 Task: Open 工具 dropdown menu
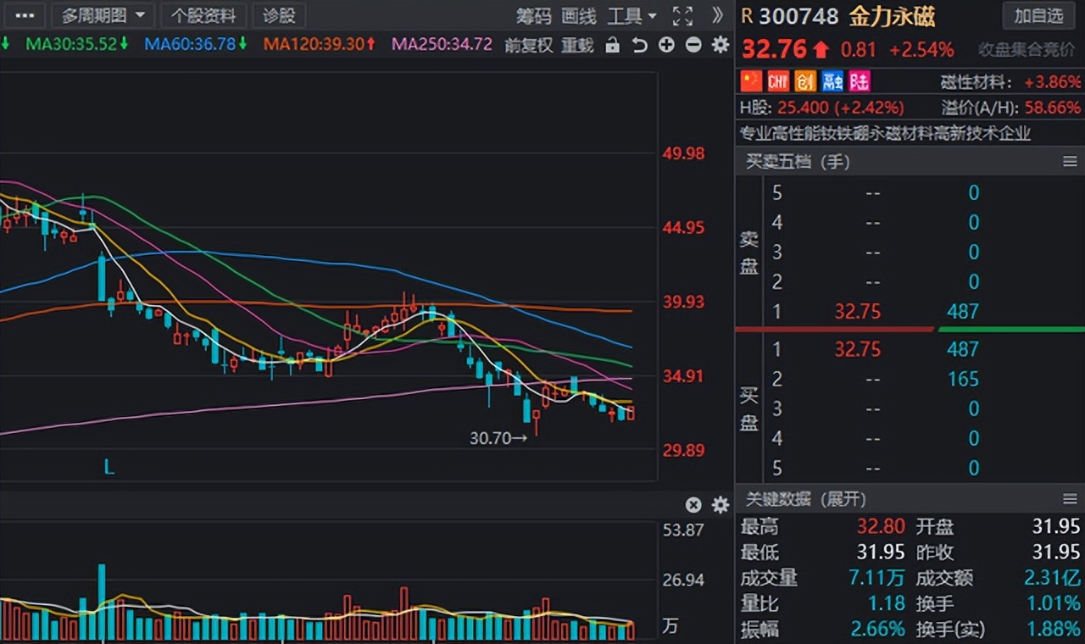click(632, 15)
